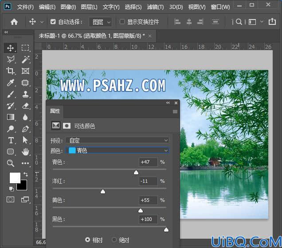Select the Magic Wand tool
This screenshot has width=282, height=248.
tap(25, 59)
